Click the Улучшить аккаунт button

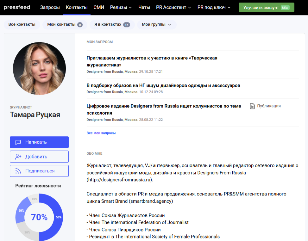coord(266,7)
